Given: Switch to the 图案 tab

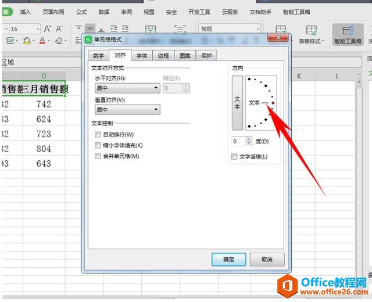Looking at the screenshot, I should pyautogui.click(x=185, y=56).
